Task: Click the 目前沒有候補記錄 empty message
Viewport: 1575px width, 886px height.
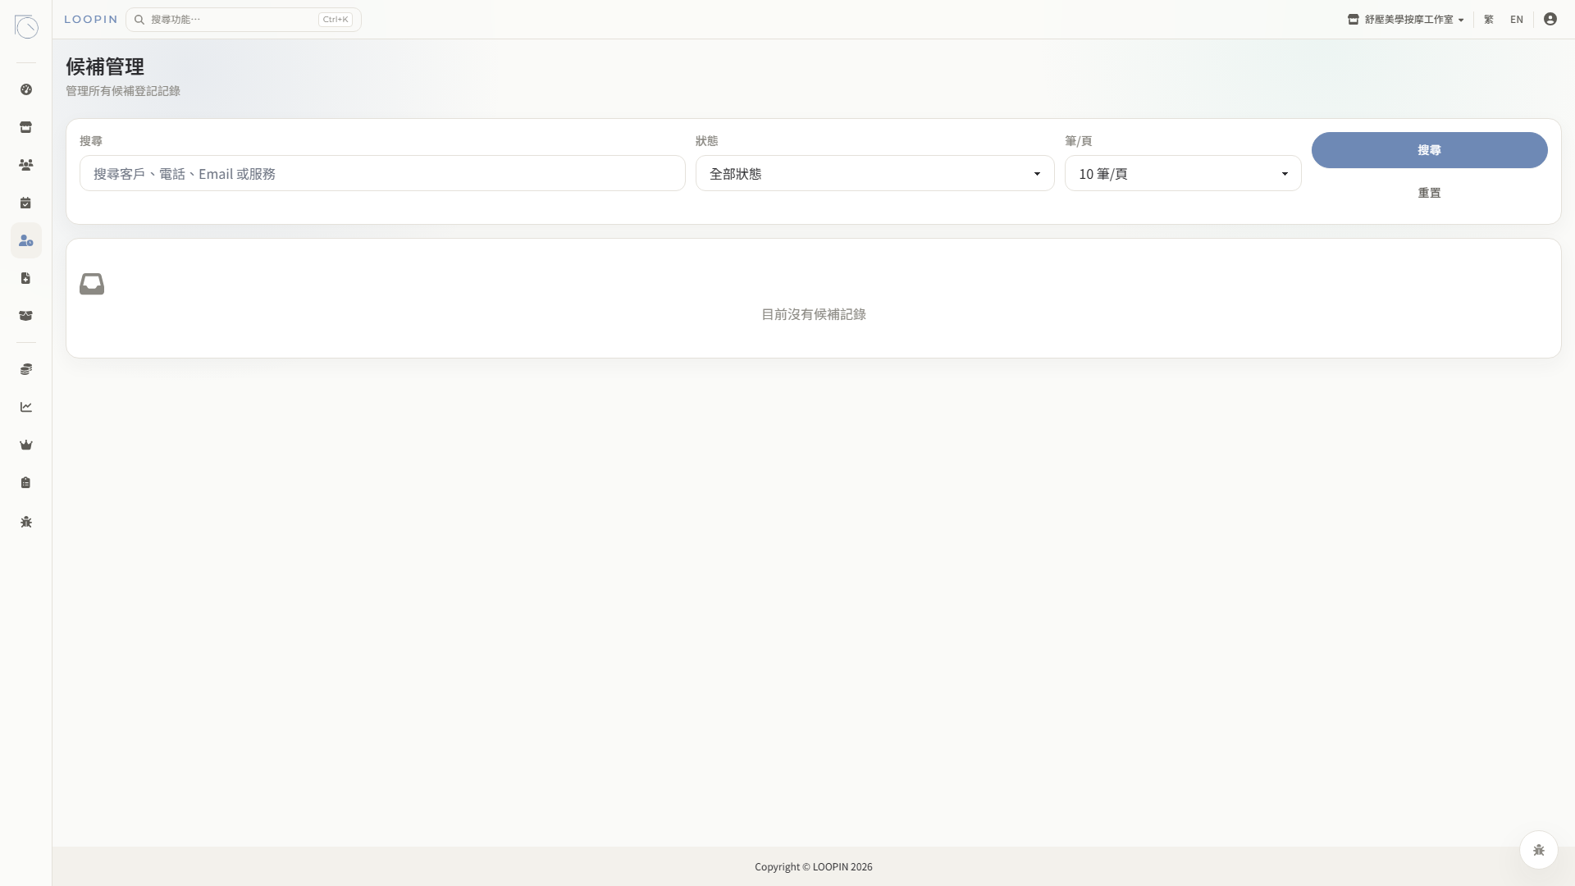Action: coord(814,314)
